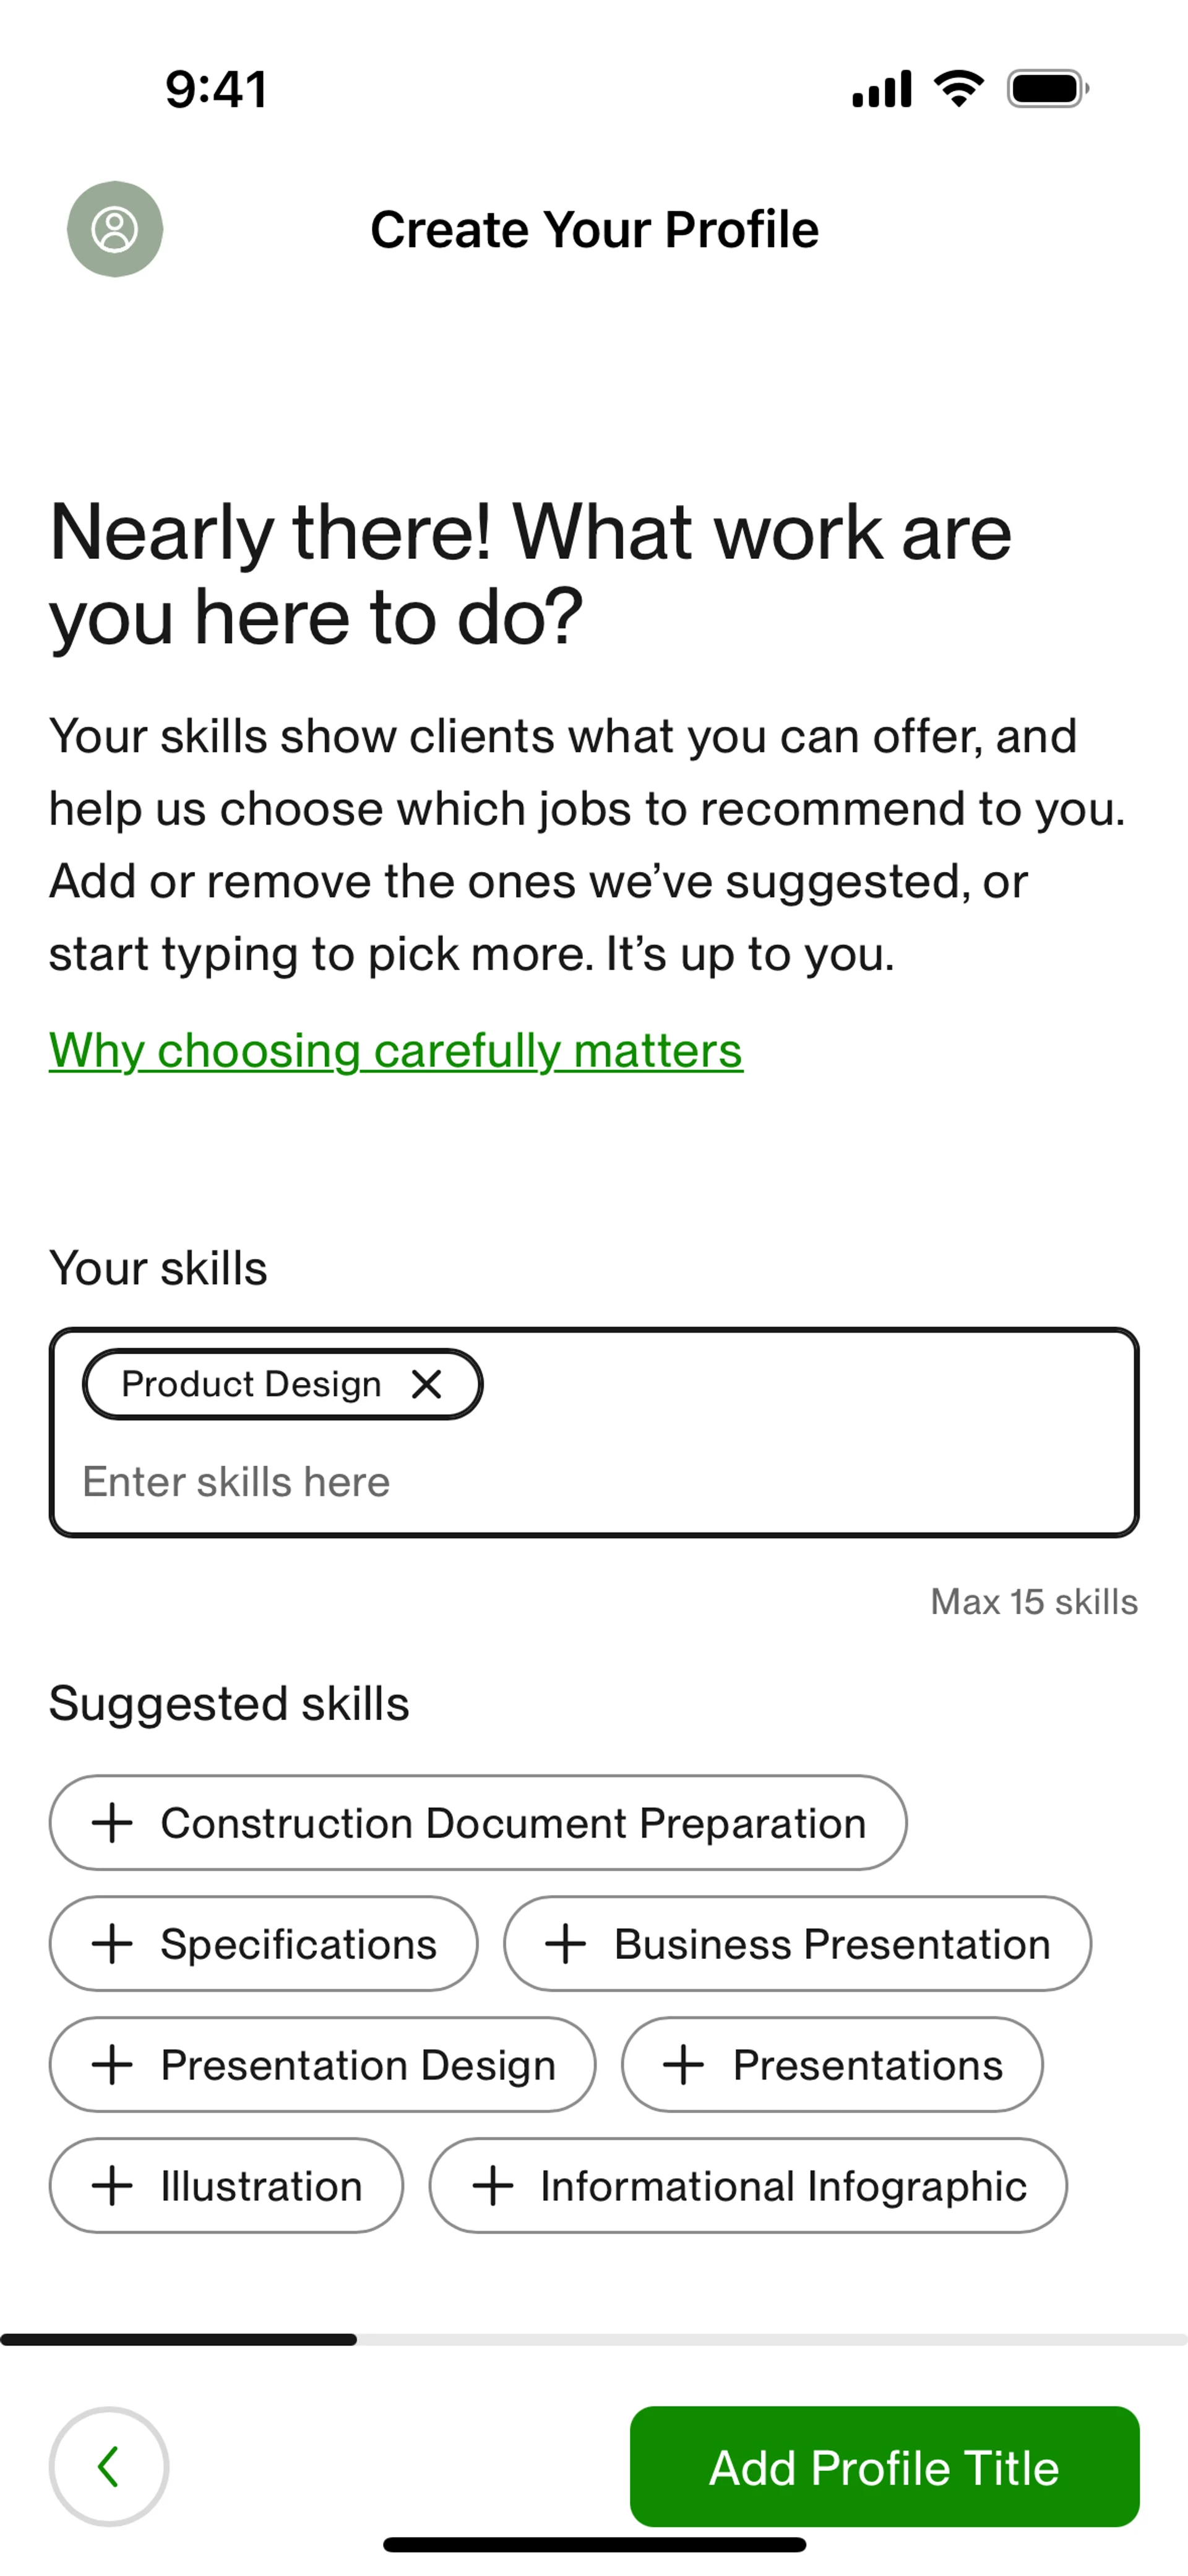Tap the profile avatar icon
This screenshot has width=1188, height=2576.
coord(115,229)
